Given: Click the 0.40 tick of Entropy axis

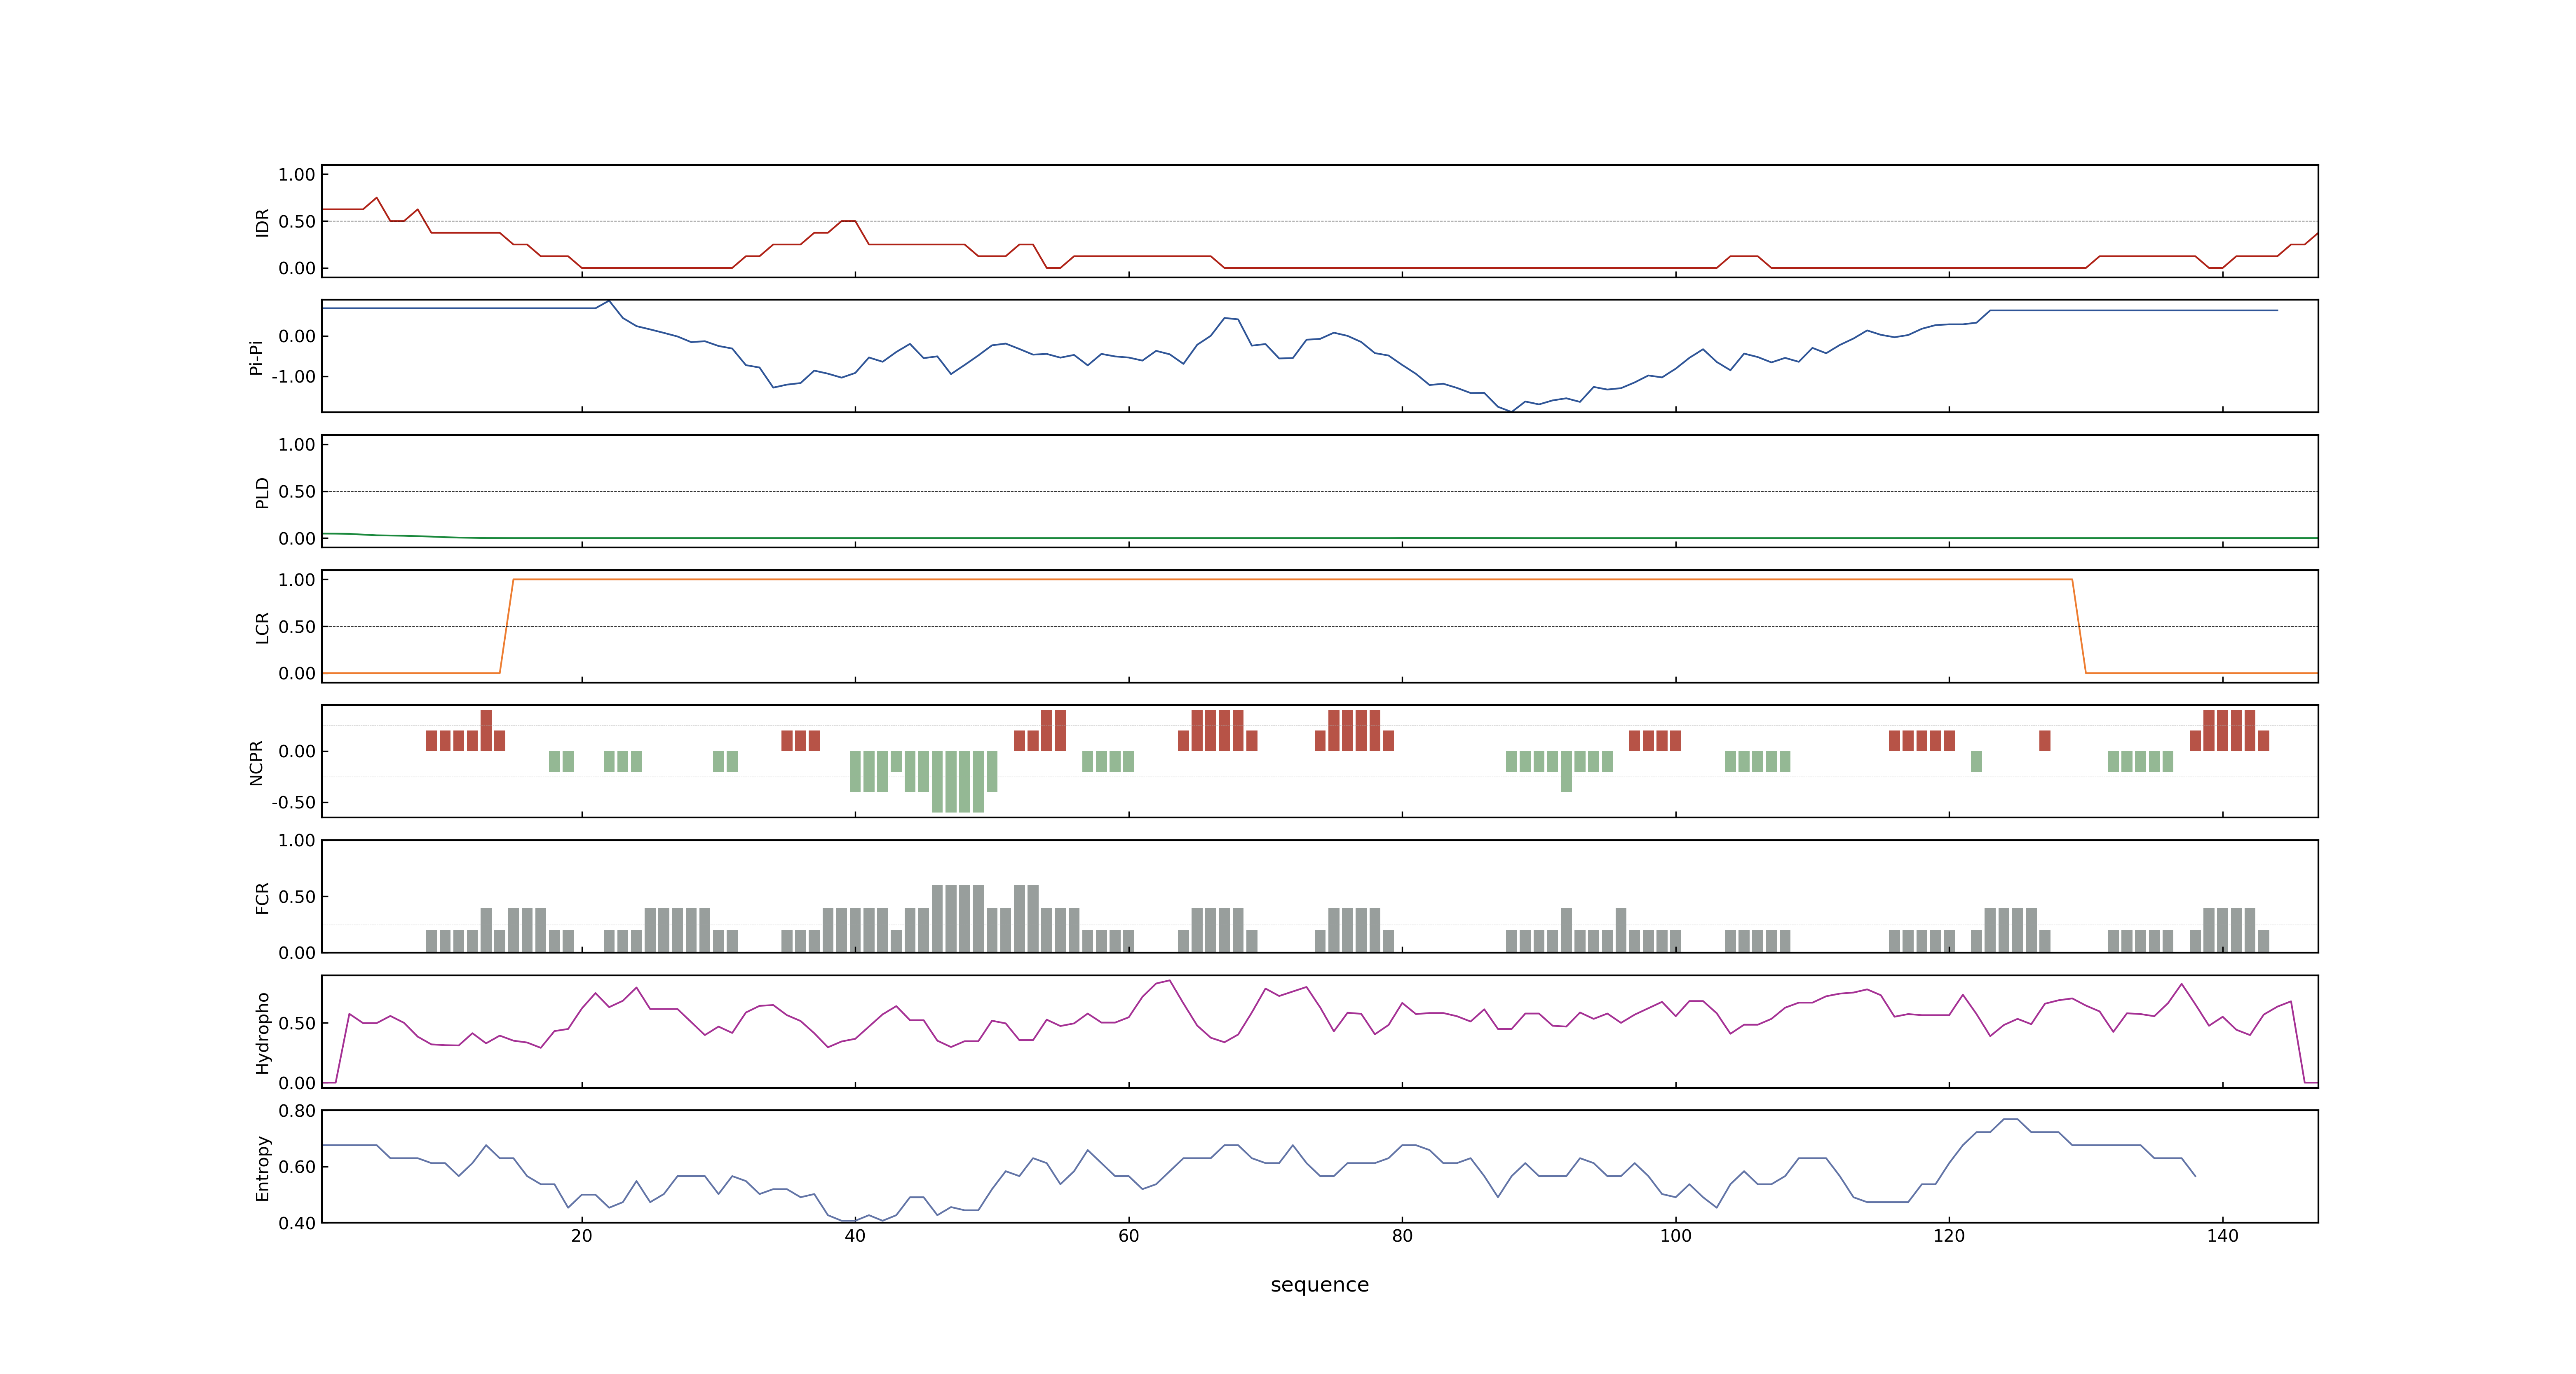Looking at the screenshot, I should coord(297,1223).
